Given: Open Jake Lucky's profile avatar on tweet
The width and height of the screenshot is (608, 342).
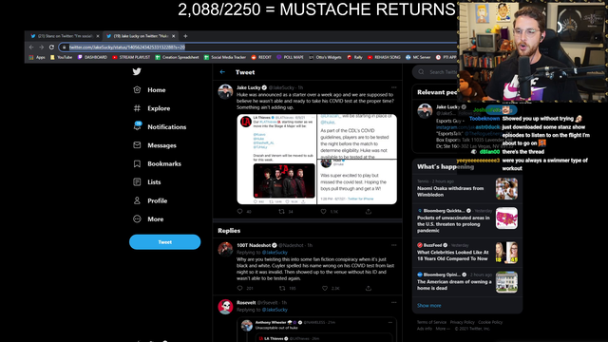Looking at the screenshot, I should tap(225, 92).
